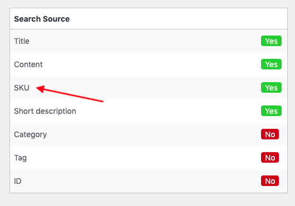This screenshot has height=206, width=295.
Task: Disable the SKU search source Yes badge
Action: point(271,87)
